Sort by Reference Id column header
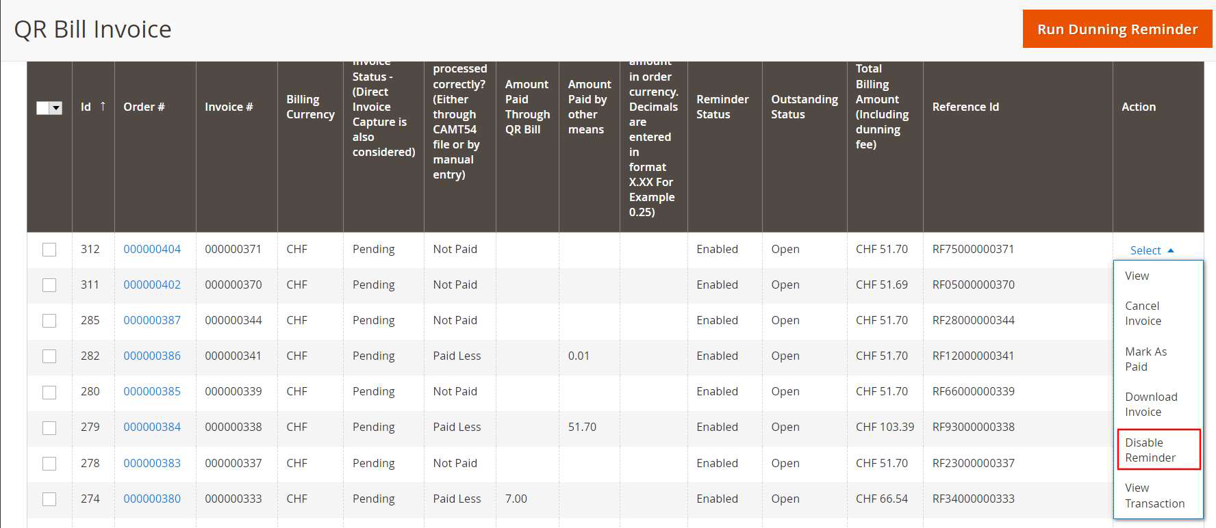The width and height of the screenshot is (1216, 528). pos(965,107)
